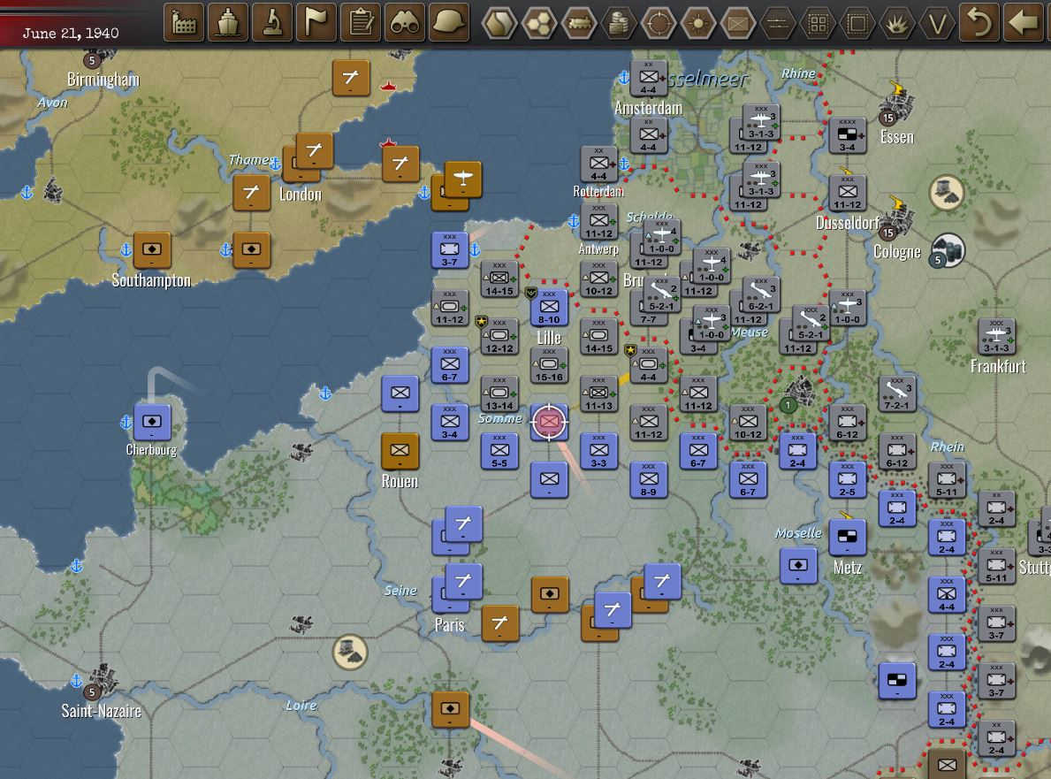Open the naval ship panel
The image size is (1051, 779).
coord(228,23)
